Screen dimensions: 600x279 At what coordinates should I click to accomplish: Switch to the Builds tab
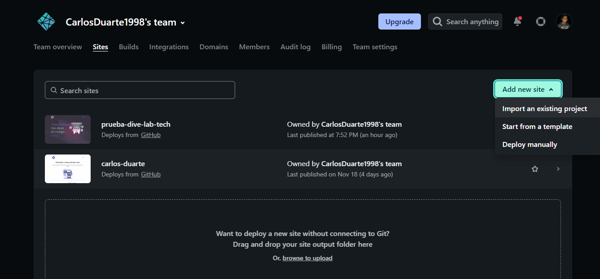pos(129,47)
